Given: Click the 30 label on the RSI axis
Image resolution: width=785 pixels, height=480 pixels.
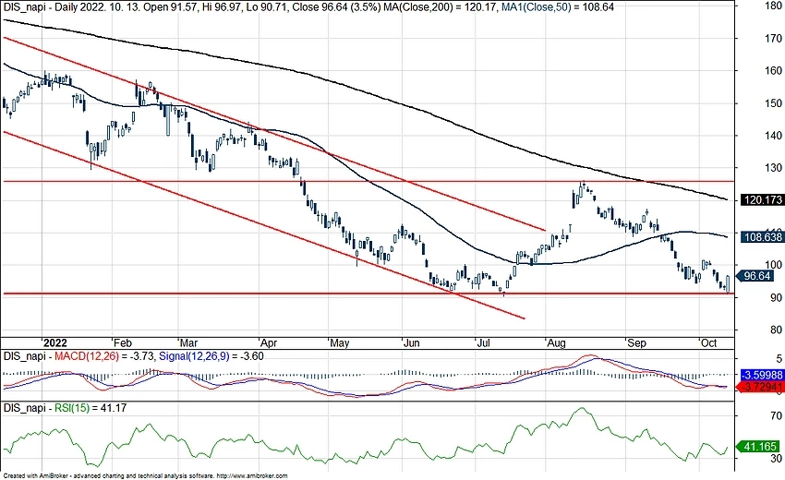Looking at the screenshot, I should point(776,458).
